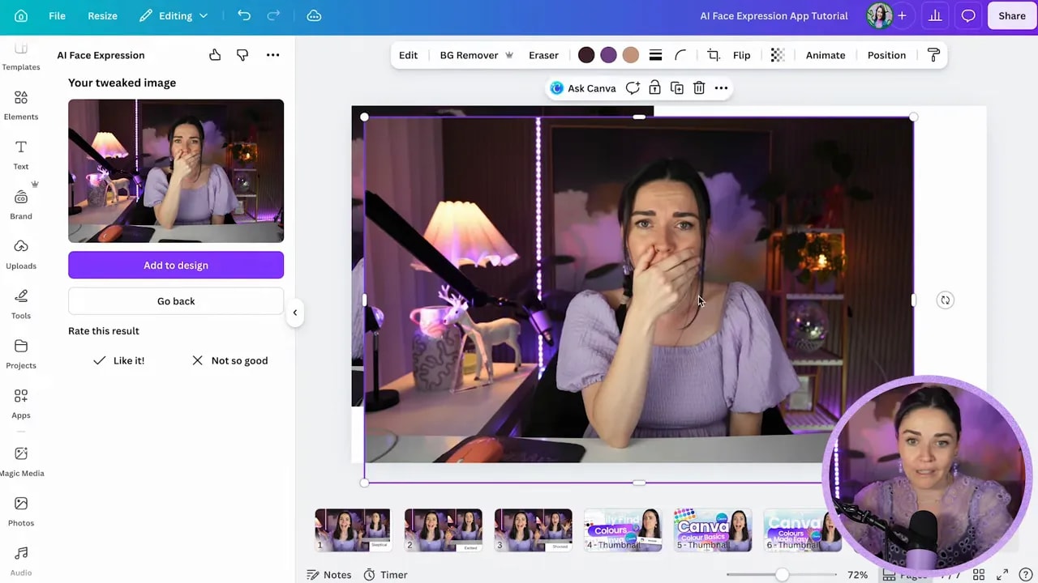Select the tan color swatch
1038x583 pixels.
(630, 55)
